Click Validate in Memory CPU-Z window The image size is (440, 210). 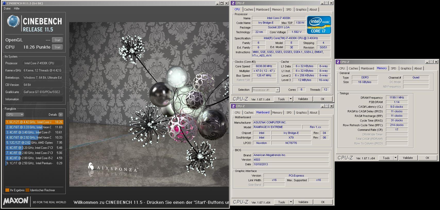(x=408, y=158)
